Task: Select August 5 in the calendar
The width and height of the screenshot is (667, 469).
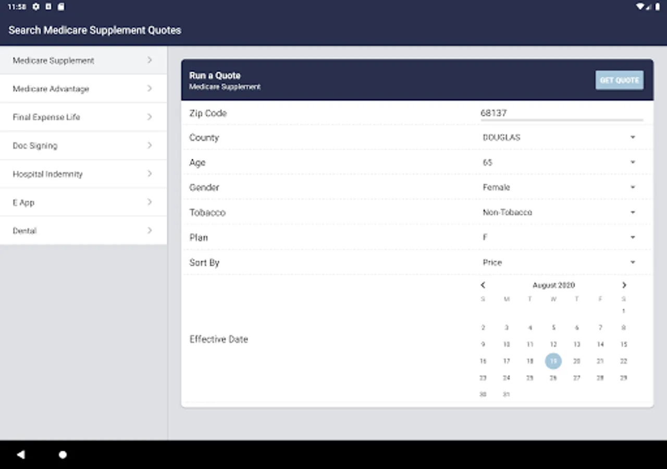Action: [553, 328]
